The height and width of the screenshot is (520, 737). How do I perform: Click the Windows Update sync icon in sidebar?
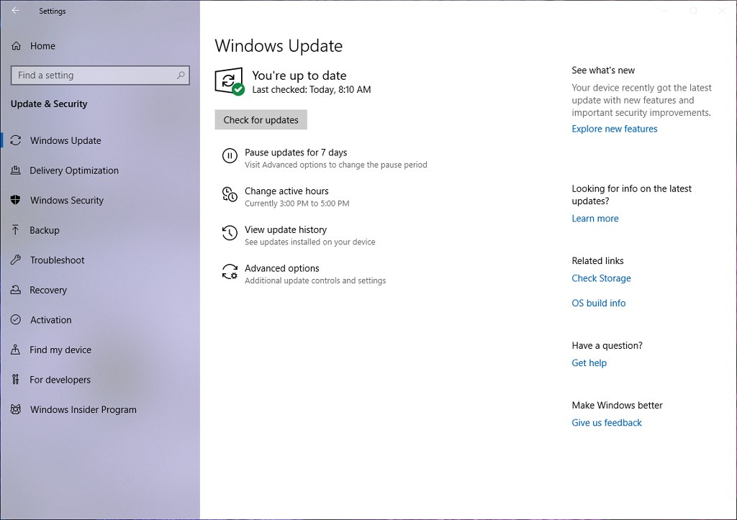pyautogui.click(x=16, y=140)
